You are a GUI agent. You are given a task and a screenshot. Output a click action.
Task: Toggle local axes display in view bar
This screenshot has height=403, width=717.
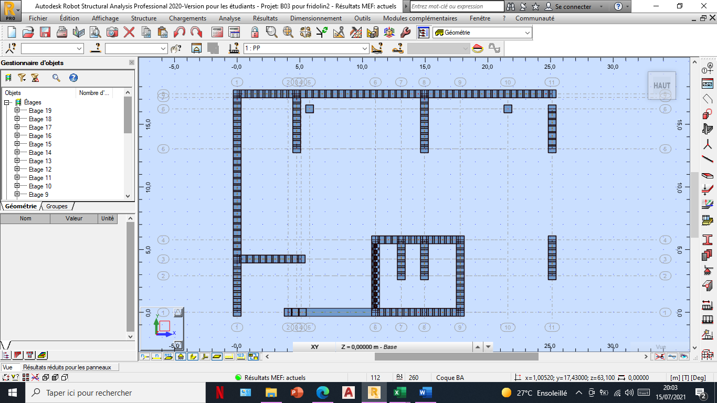(205, 356)
